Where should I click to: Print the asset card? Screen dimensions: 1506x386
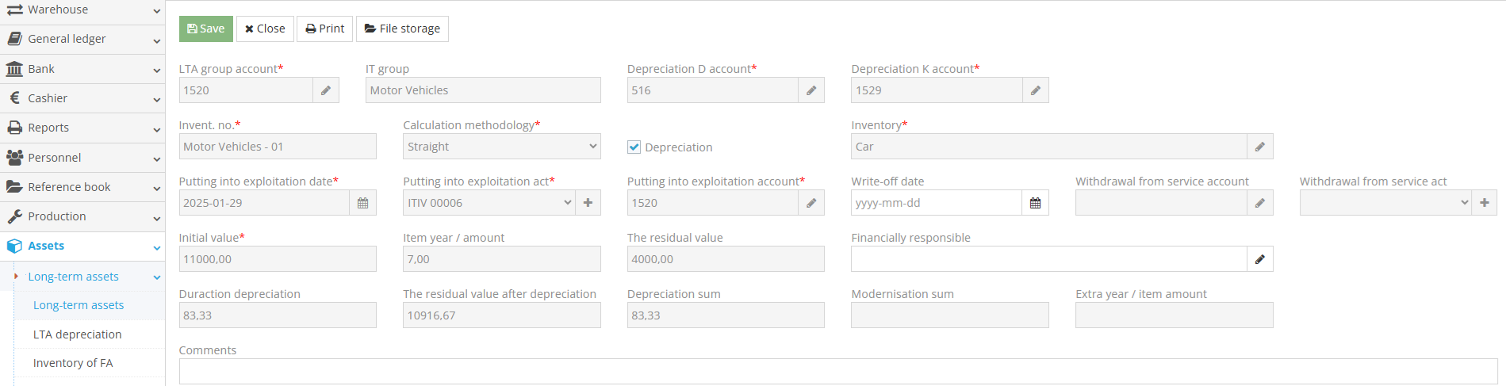pyautogui.click(x=324, y=29)
